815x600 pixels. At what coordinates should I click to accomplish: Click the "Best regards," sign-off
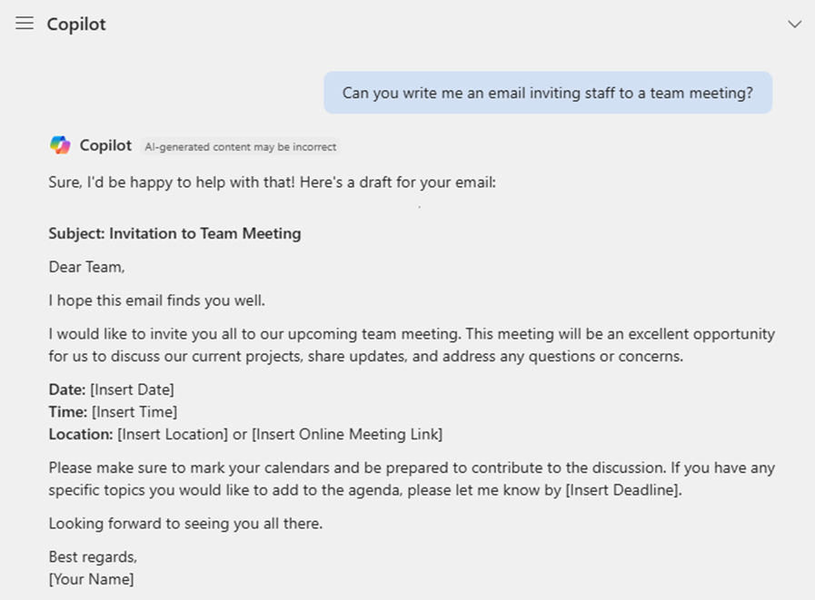pyautogui.click(x=93, y=556)
